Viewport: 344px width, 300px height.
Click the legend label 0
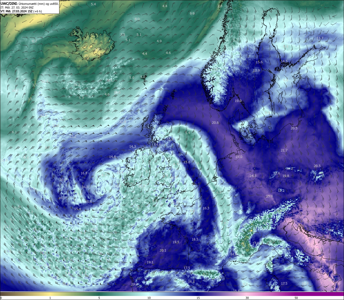(1, 298)
